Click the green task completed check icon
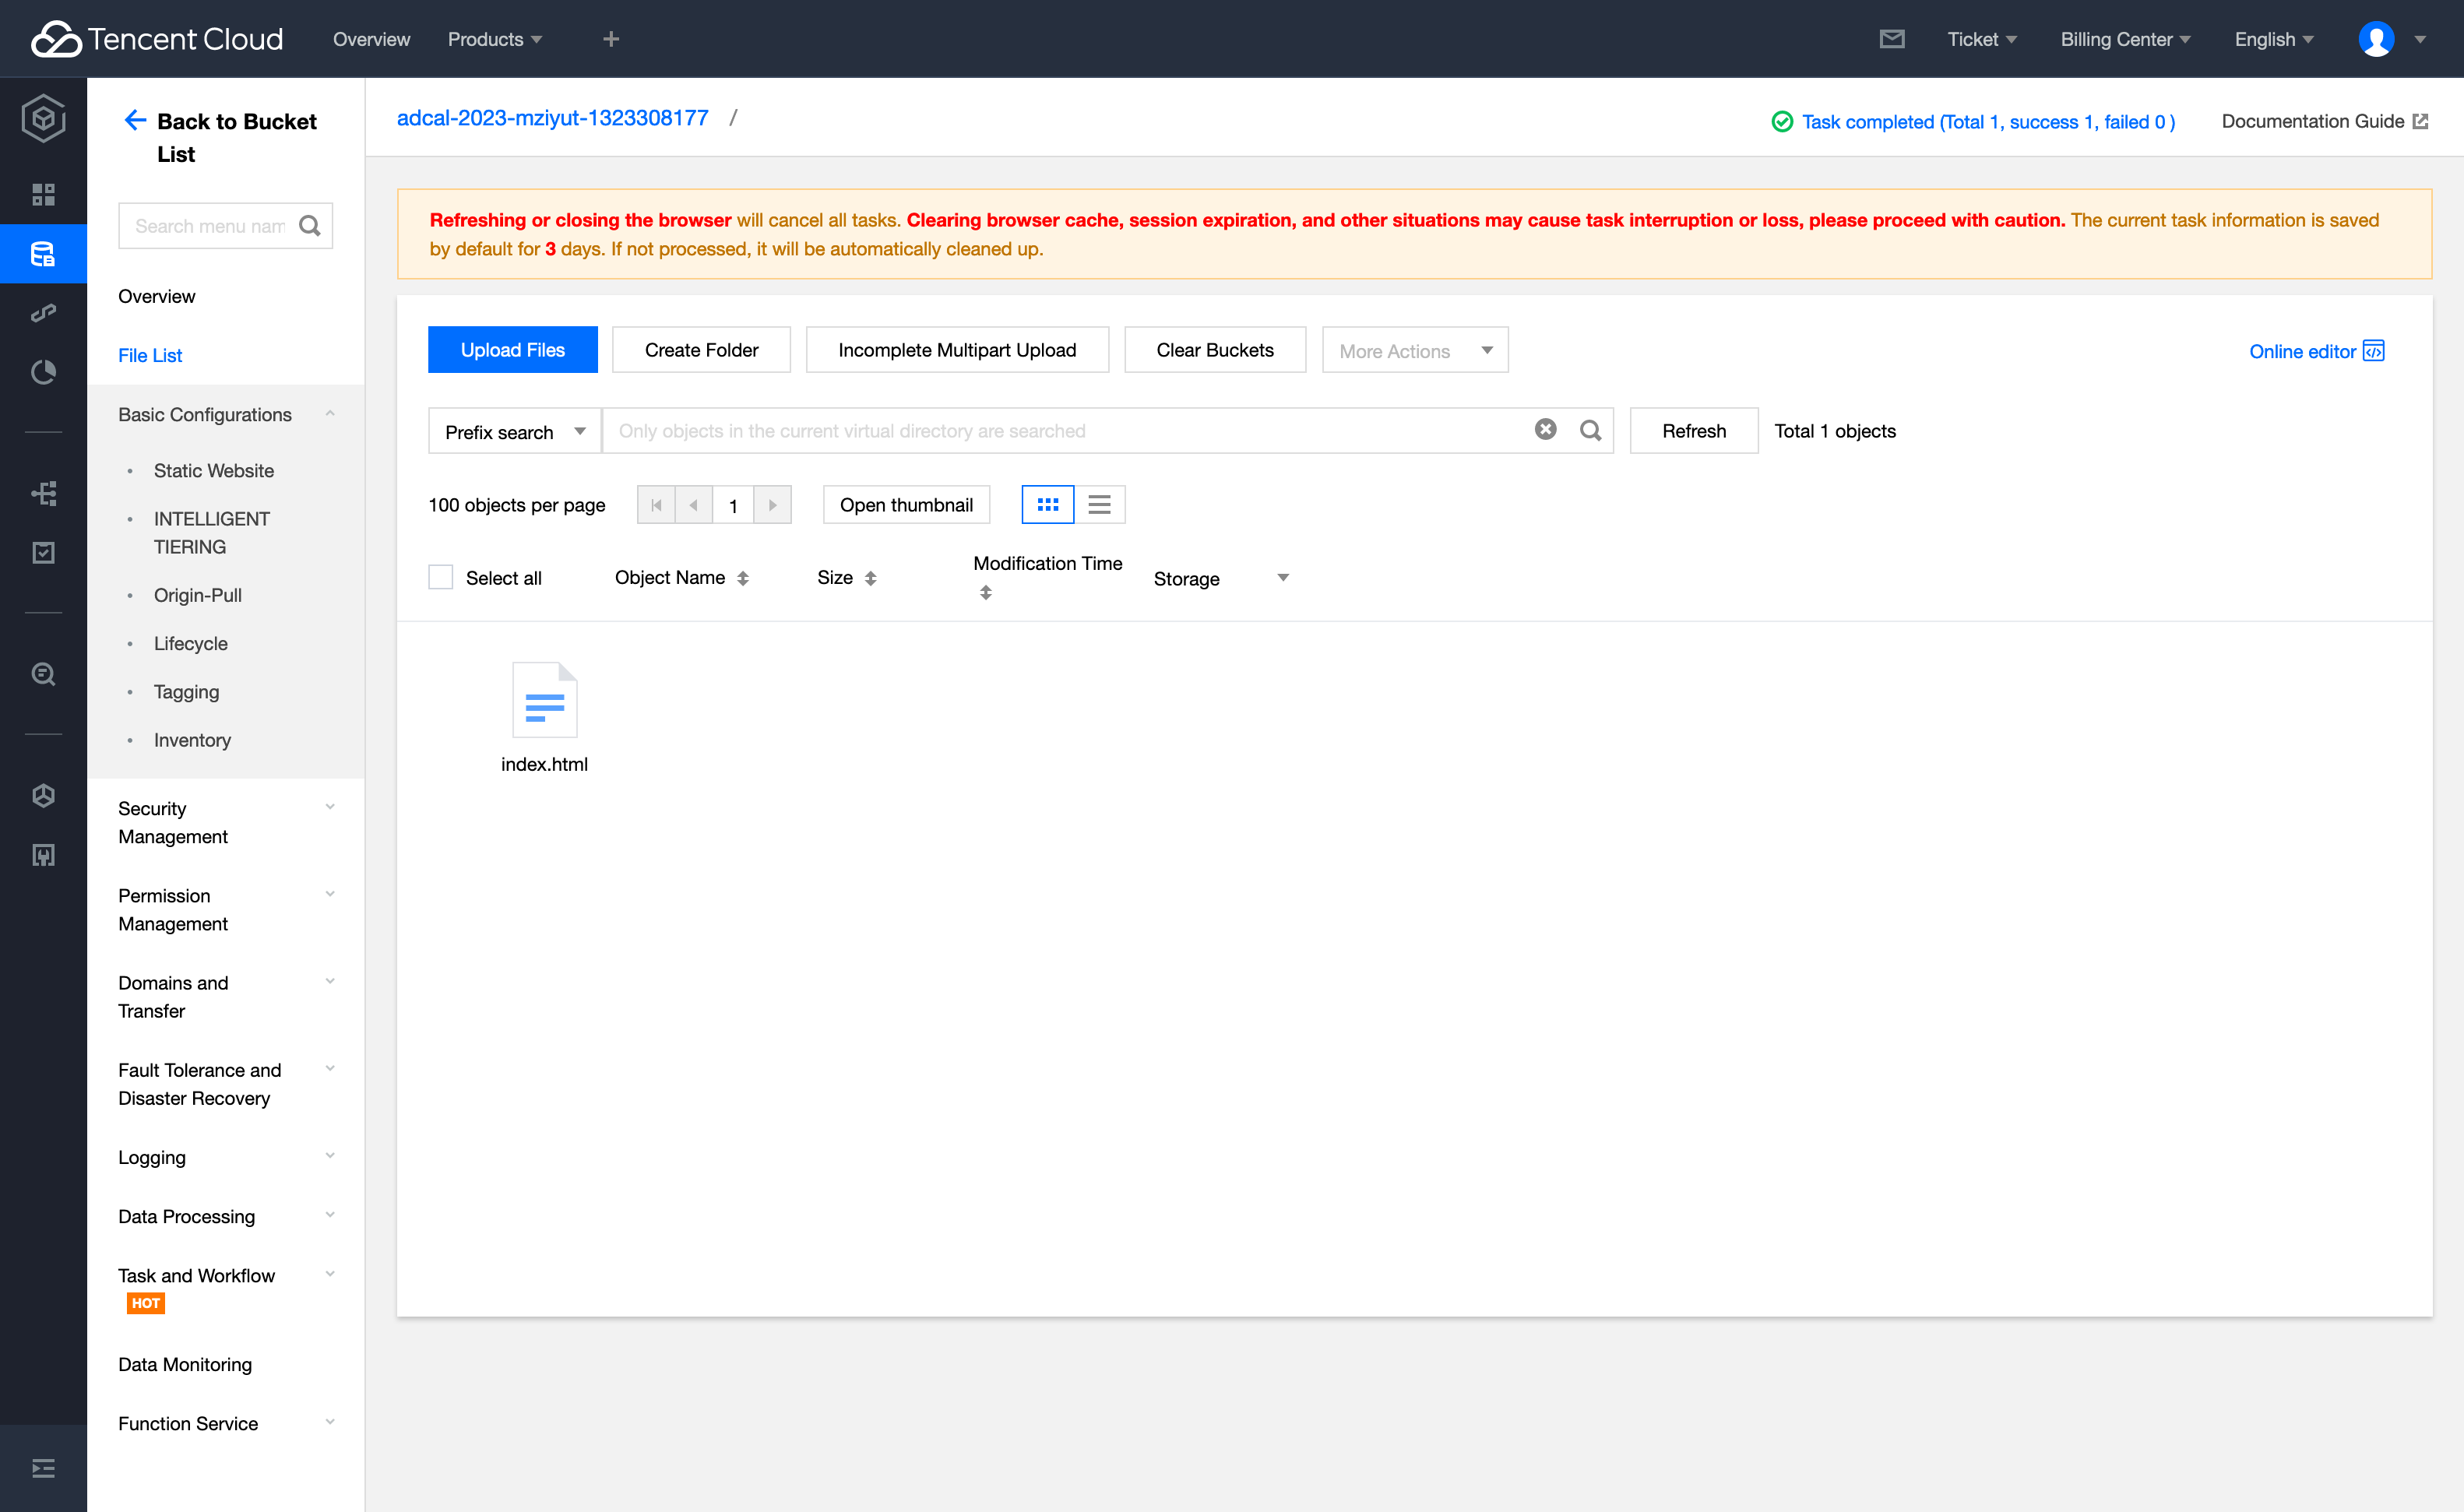 (x=1781, y=122)
